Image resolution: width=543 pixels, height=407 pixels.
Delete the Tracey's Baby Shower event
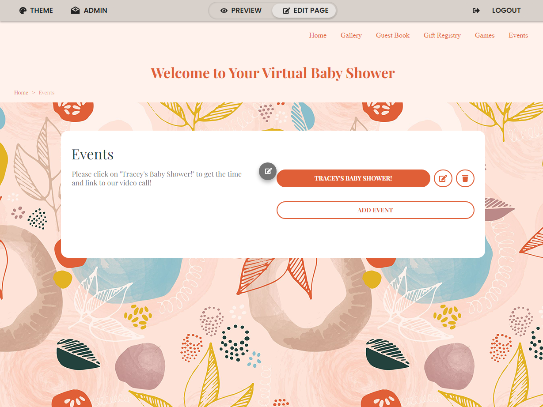pyautogui.click(x=465, y=178)
